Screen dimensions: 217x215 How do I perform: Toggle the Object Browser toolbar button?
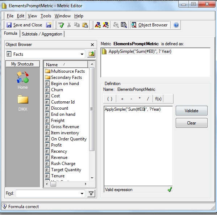(x=150, y=25)
